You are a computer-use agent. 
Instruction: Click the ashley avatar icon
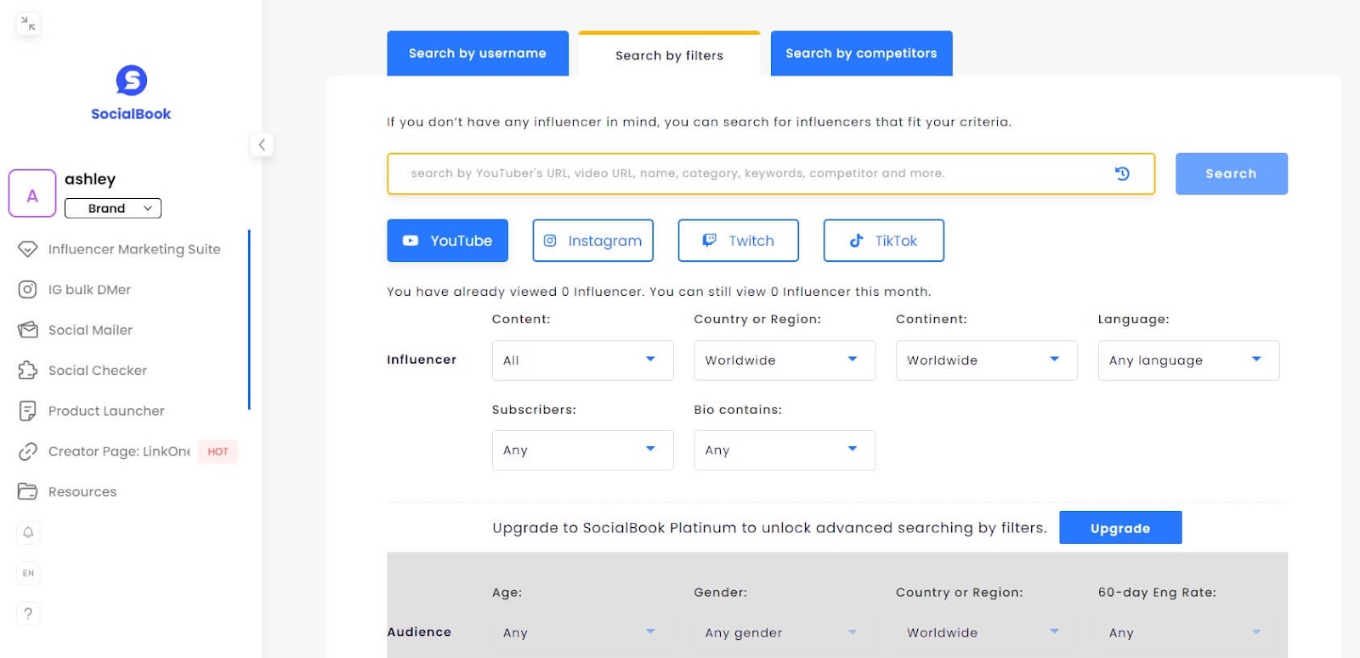[x=32, y=194]
